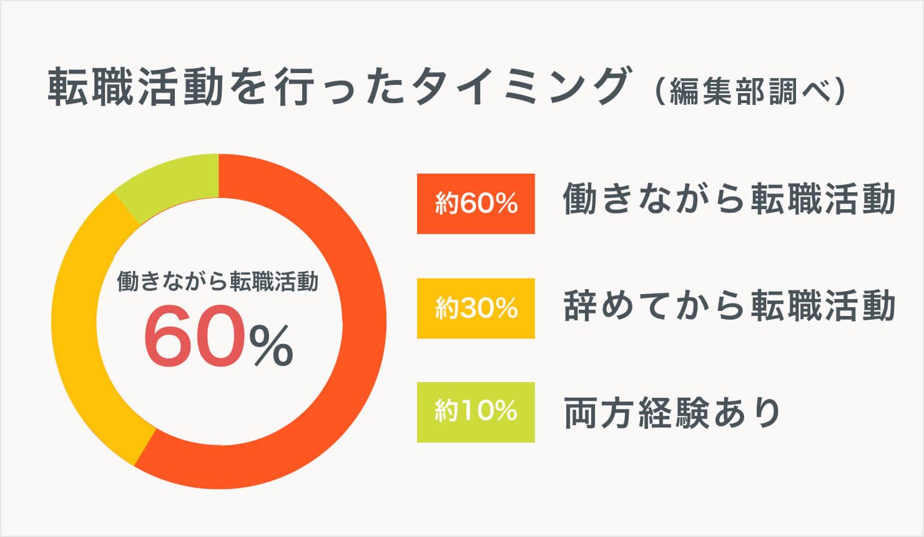Click the text 約10% in green box
Screen dimensions: 924x537
tap(476, 412)
